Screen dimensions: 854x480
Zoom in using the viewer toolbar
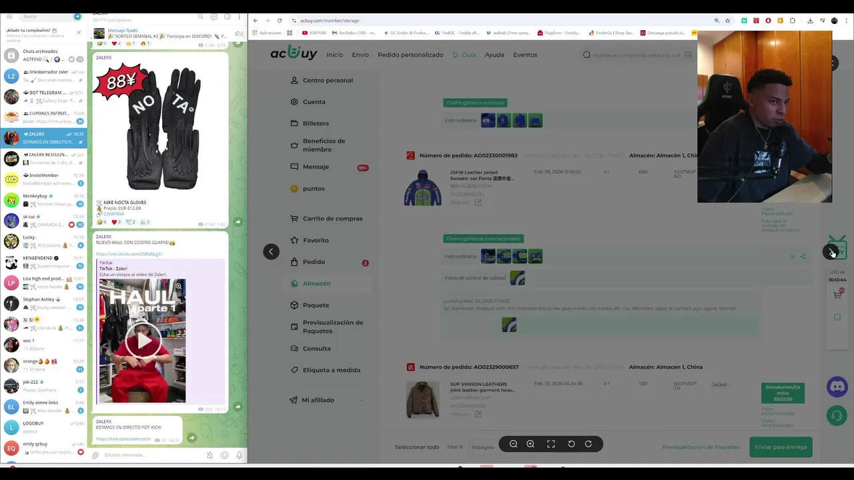[530, 444]
